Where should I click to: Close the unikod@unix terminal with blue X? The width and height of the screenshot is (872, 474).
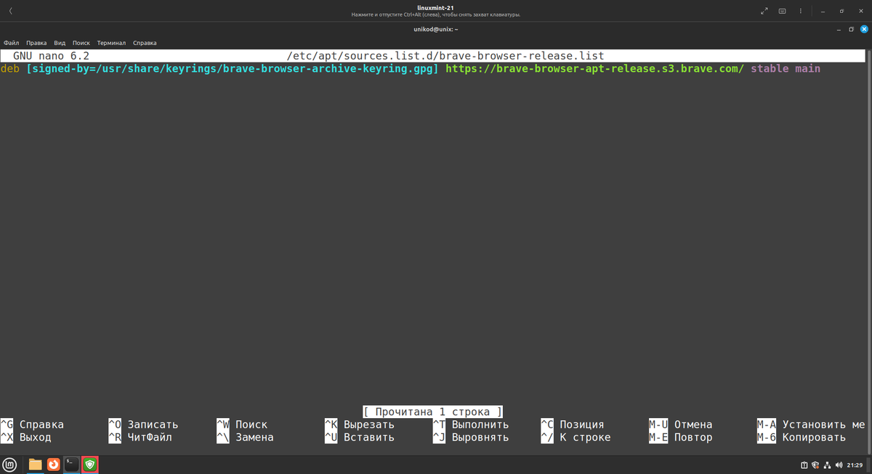[864, 29]
